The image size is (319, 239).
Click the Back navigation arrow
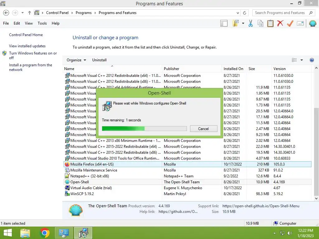coord(6,13)
